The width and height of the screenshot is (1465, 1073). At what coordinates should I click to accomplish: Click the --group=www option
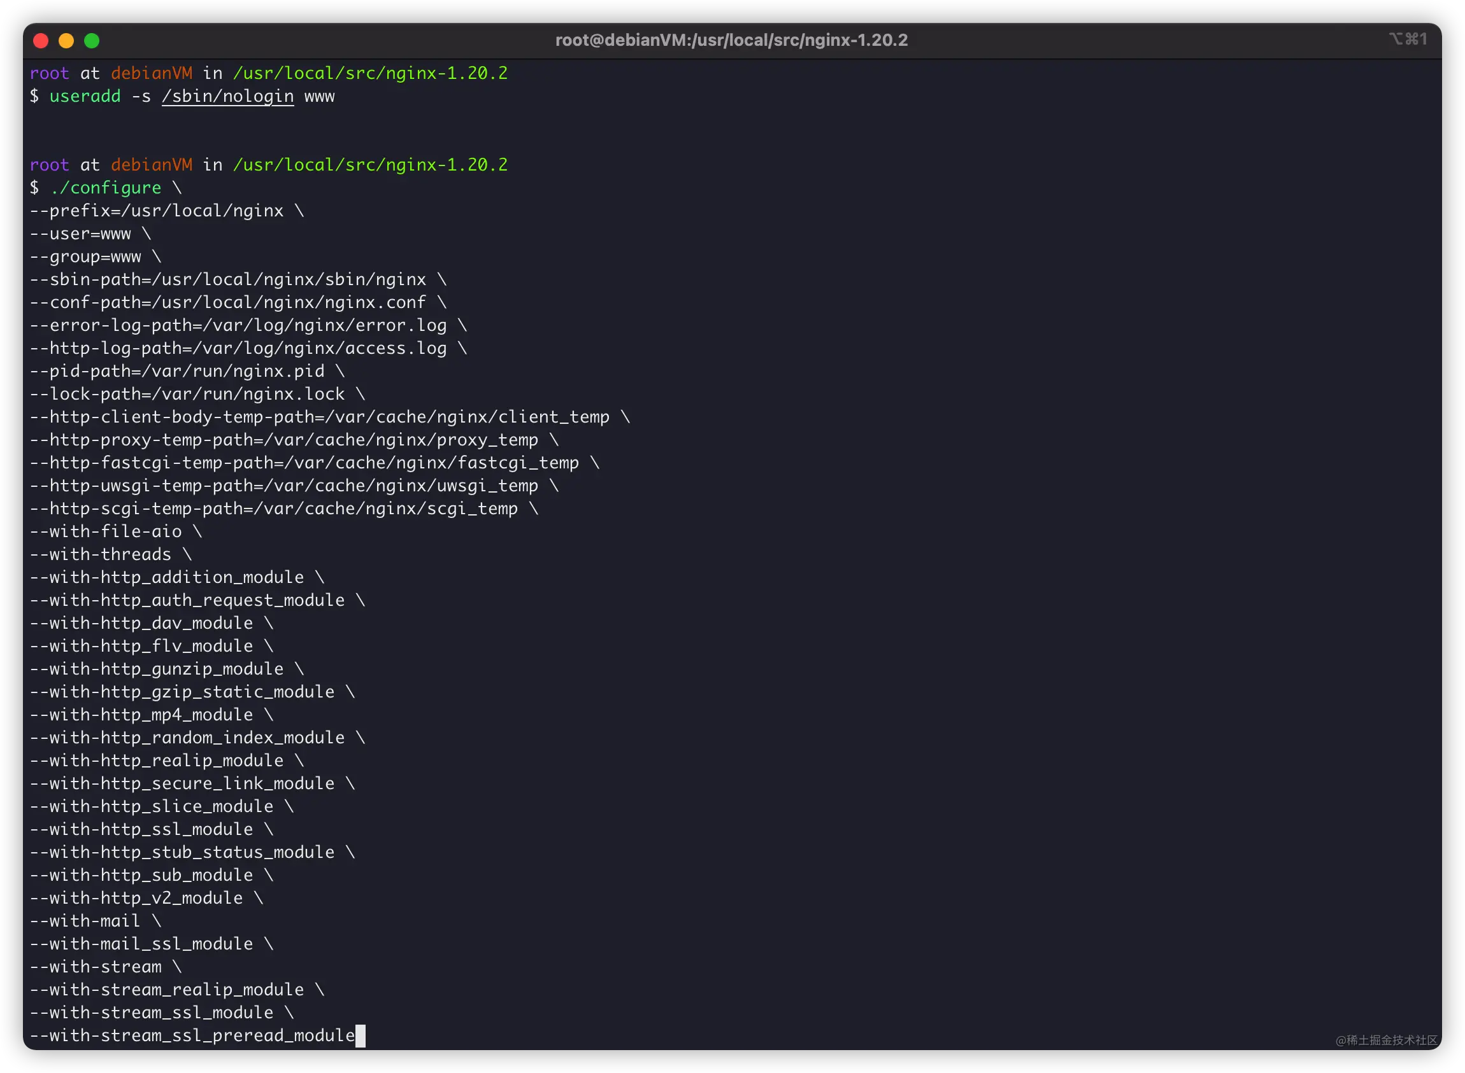(x=86, y=256)
